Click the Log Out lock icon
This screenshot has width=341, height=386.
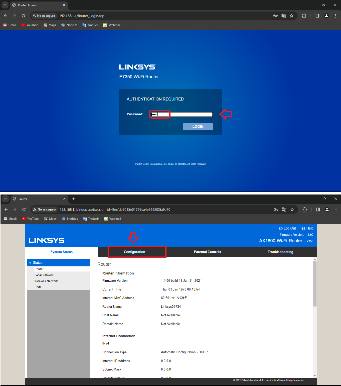tap(281, 228)
